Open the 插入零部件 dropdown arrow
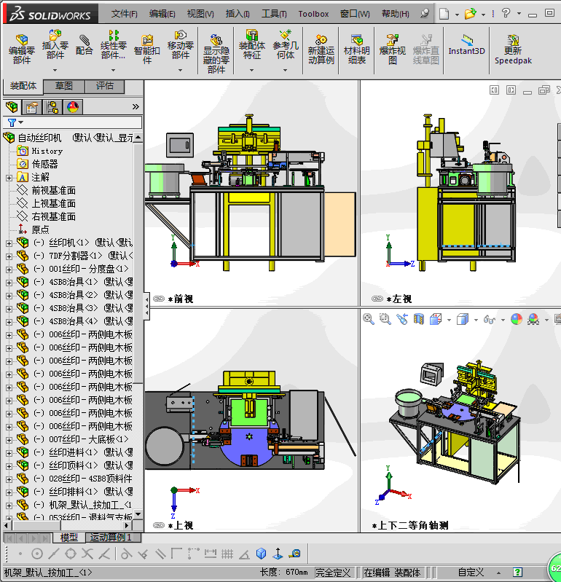This screenshot has width=561, height=582. tap(55, 70)
